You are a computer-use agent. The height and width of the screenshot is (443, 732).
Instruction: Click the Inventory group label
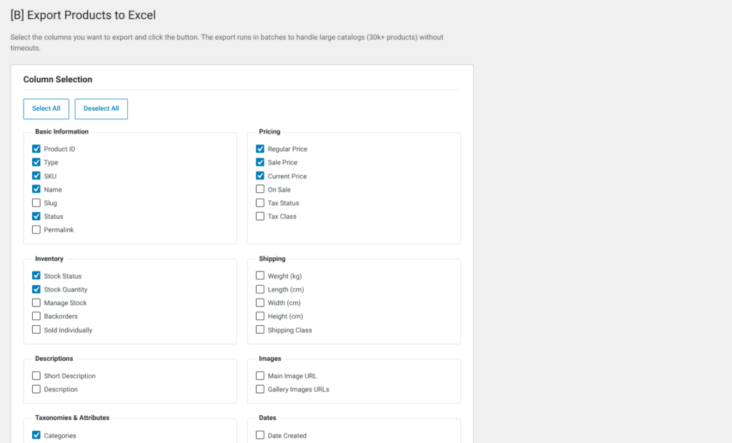coord(49,259)
